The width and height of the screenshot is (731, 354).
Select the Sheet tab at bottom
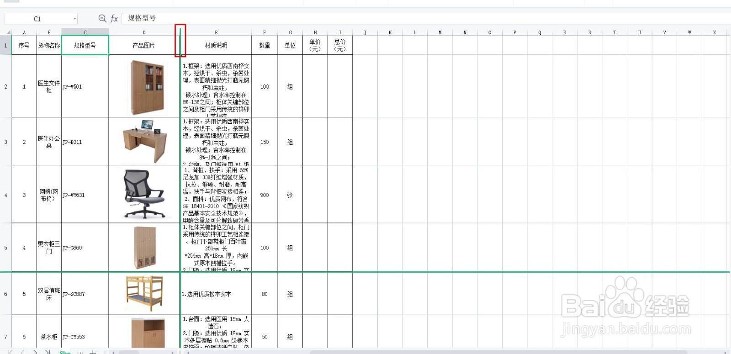pyautogui.click(x=65, y=352)
